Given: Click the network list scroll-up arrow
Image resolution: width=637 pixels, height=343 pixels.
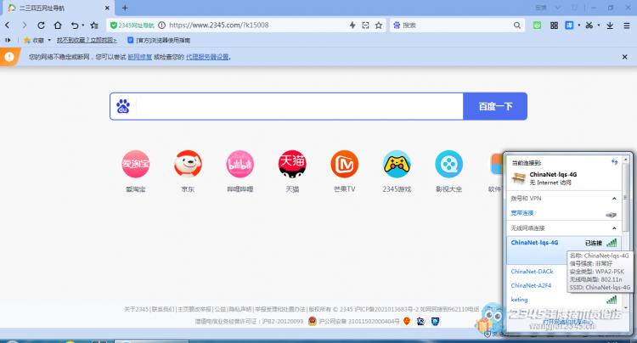Looking at the screenshot, I should click(x=626, y=160).
